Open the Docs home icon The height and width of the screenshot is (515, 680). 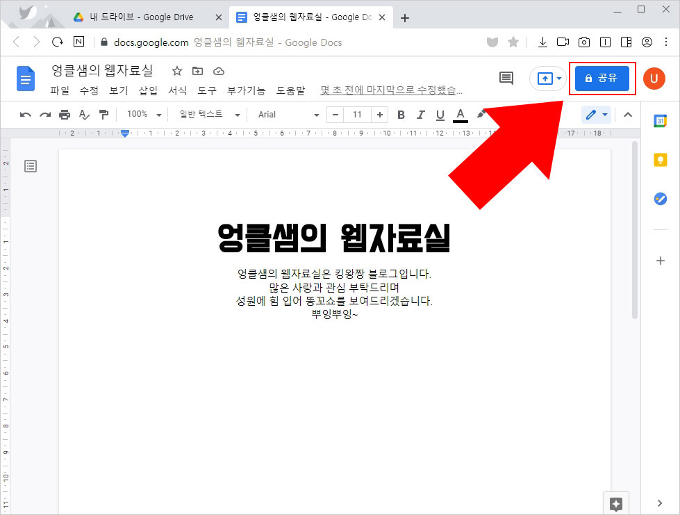[26, 79]
